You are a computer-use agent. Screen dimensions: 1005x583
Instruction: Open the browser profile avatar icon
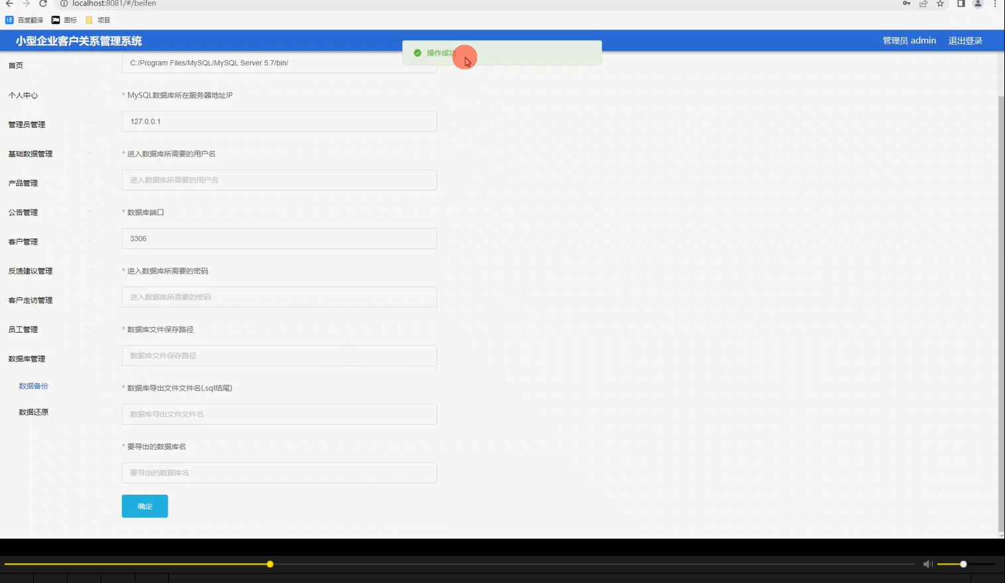coord(977,3)
